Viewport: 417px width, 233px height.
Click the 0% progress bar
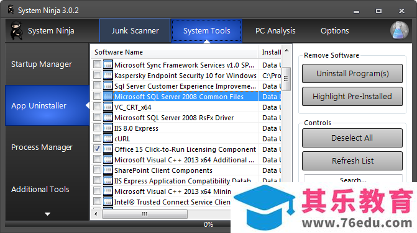(x=117, y=224)
